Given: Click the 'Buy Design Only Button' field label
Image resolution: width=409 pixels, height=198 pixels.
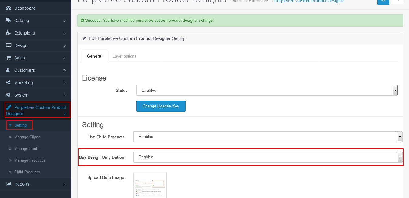Looking at the screenshot, I should tap(102, 157).
